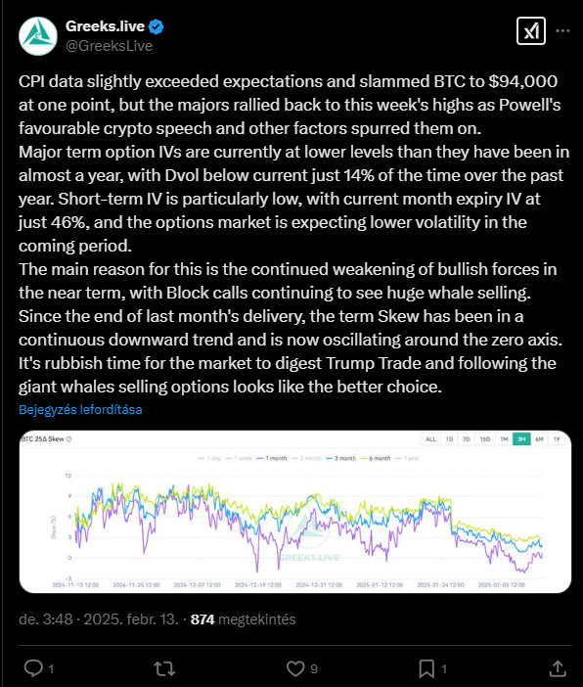Click Bejegyzés lefordítása translate link

click(x=80, y=410)
